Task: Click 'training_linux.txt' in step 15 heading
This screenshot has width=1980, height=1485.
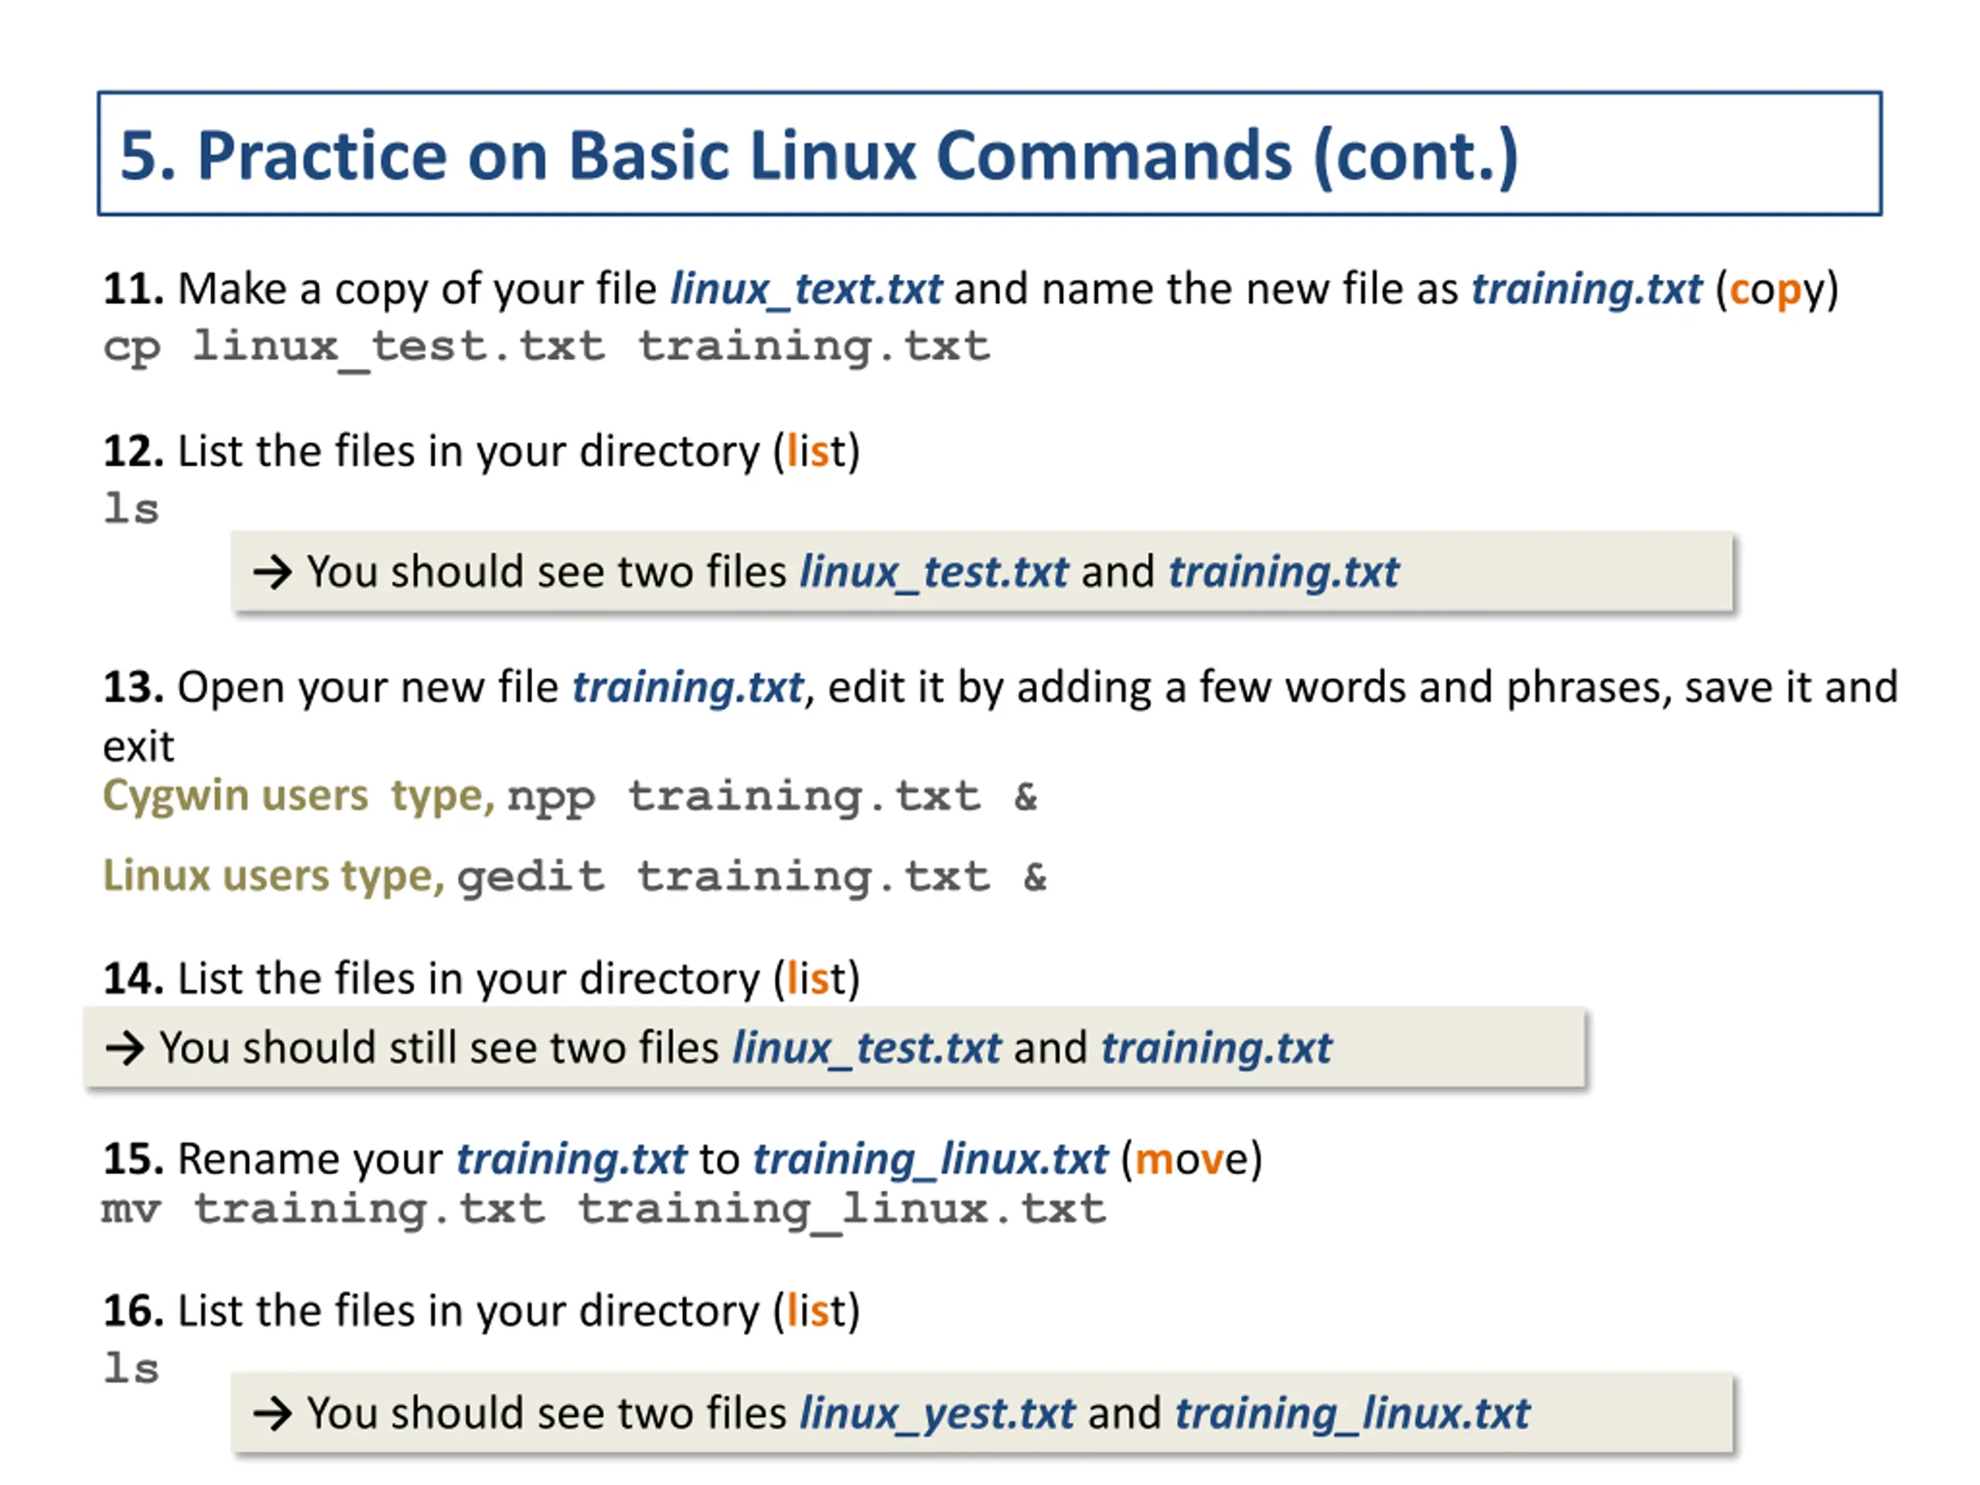Action: (930, 1159)
